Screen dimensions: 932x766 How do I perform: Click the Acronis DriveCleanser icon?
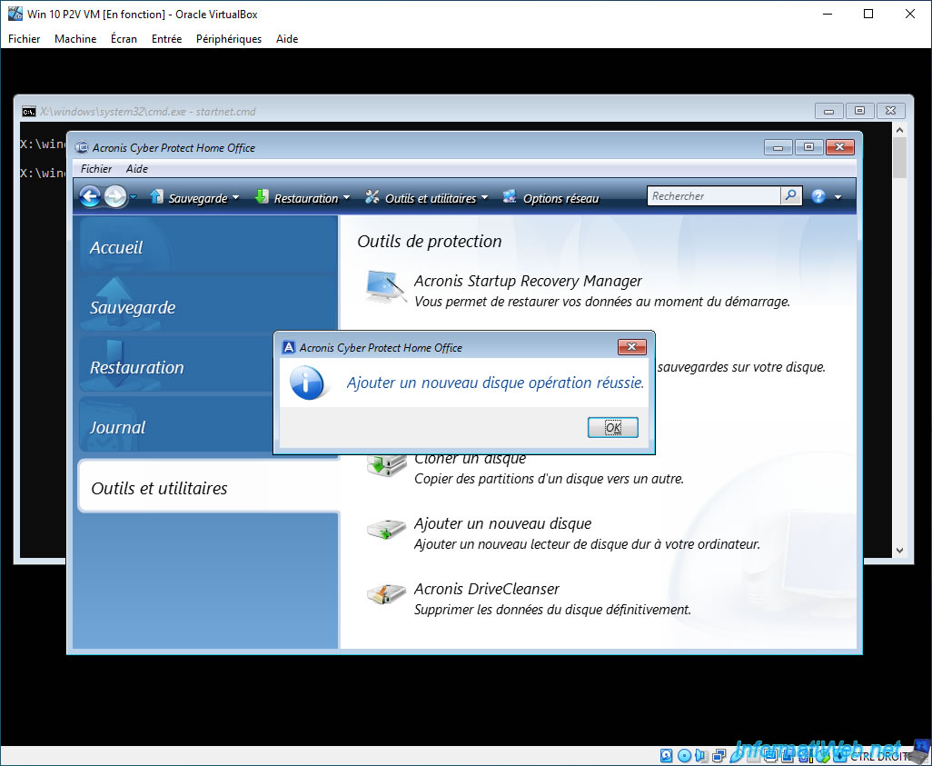[386, 593]
